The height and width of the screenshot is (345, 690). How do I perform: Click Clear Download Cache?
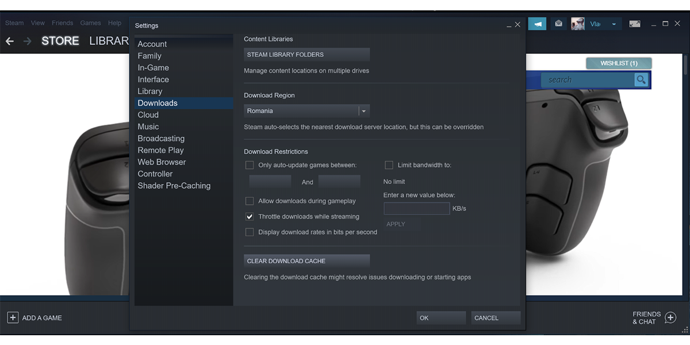(306, 260)
